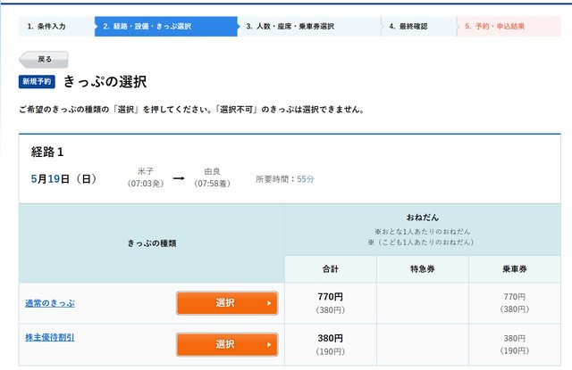Click the arrow between 米子 and 由良
This screenshot has height=370, width=572.
coord(178,178)
